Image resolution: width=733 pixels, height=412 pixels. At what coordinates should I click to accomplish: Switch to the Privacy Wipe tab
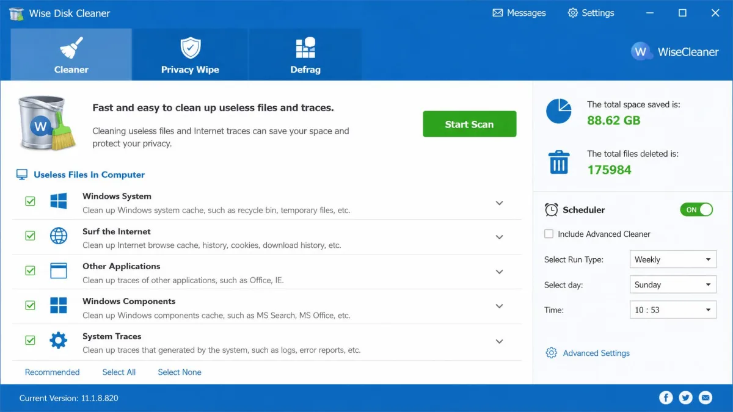click(x=190, y=54)
